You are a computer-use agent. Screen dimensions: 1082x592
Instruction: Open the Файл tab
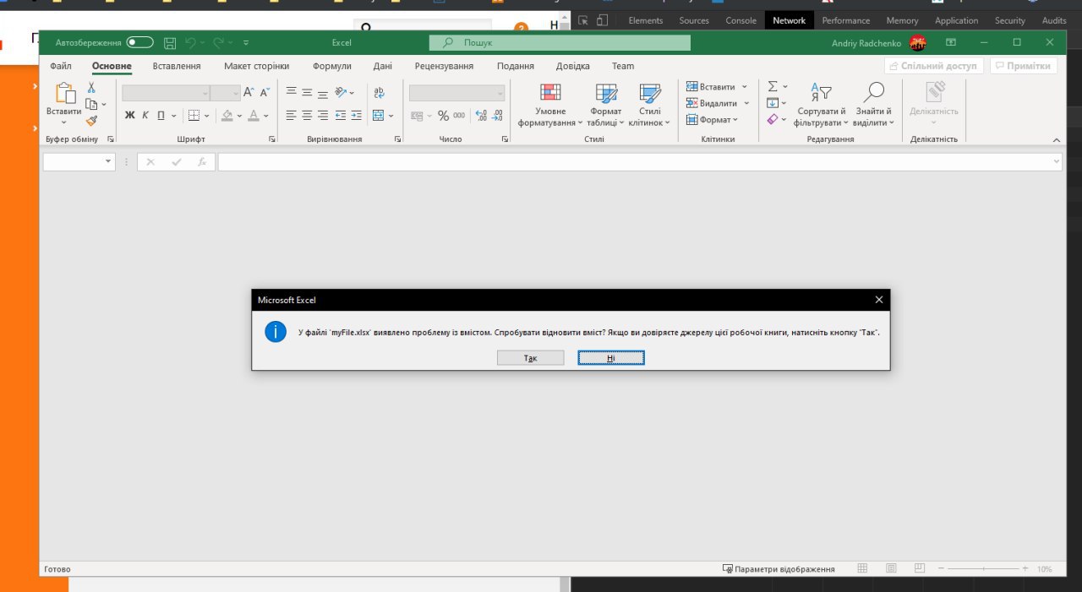pyautogui.click(x=61, y=66)
